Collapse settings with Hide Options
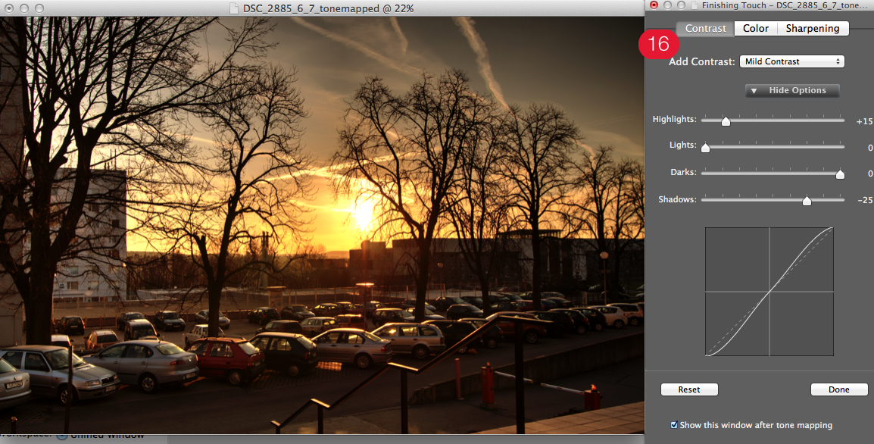 pyautogui.click(x=792, y=90)
